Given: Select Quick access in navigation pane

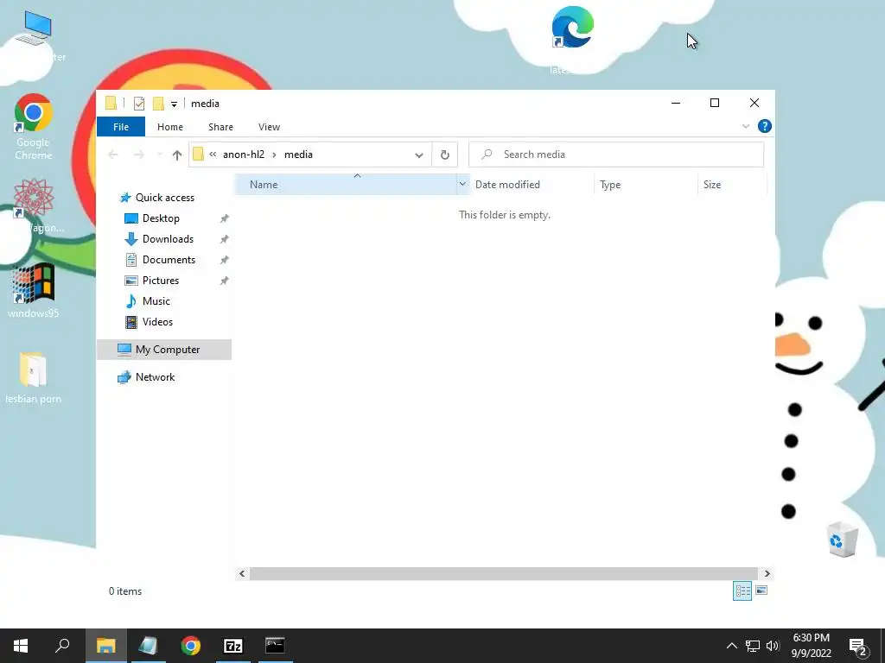Looking at the screenshot, I should (x=164, y=198).
